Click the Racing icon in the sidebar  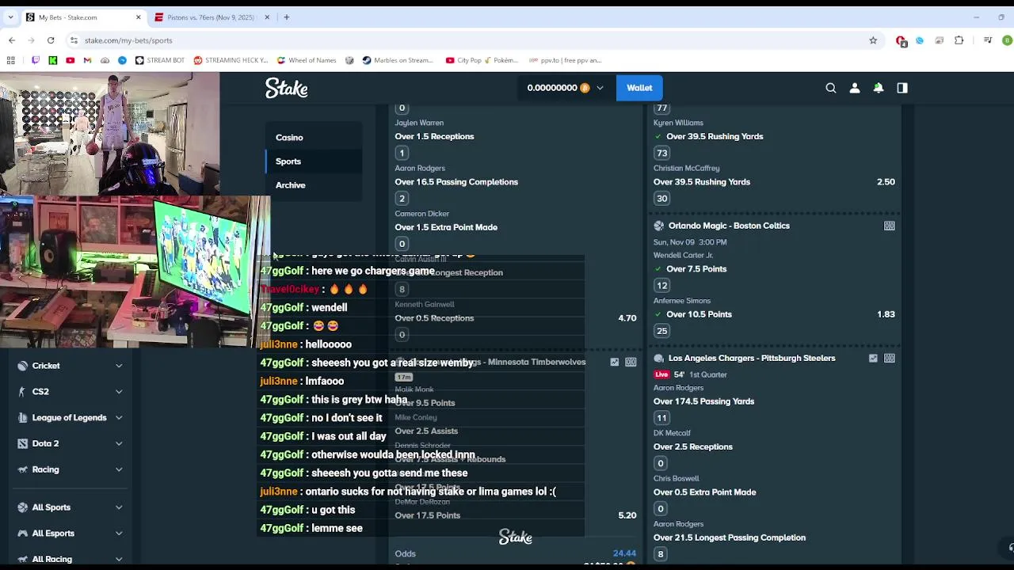[22, 469]
